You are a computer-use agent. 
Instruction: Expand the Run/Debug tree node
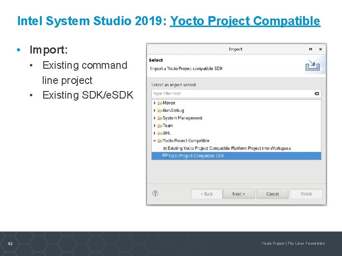[x=155, y=110]
